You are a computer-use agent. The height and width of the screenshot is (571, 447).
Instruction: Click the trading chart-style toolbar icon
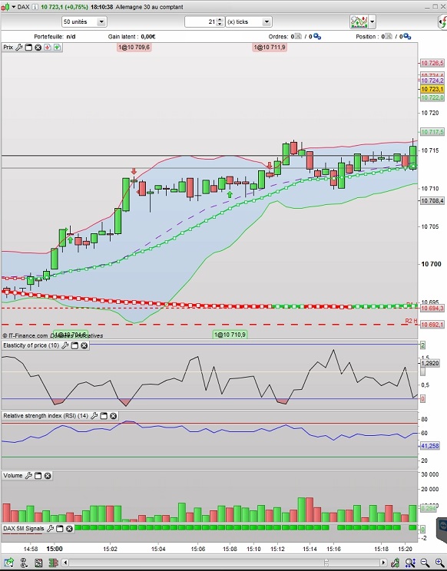[359, 21]
